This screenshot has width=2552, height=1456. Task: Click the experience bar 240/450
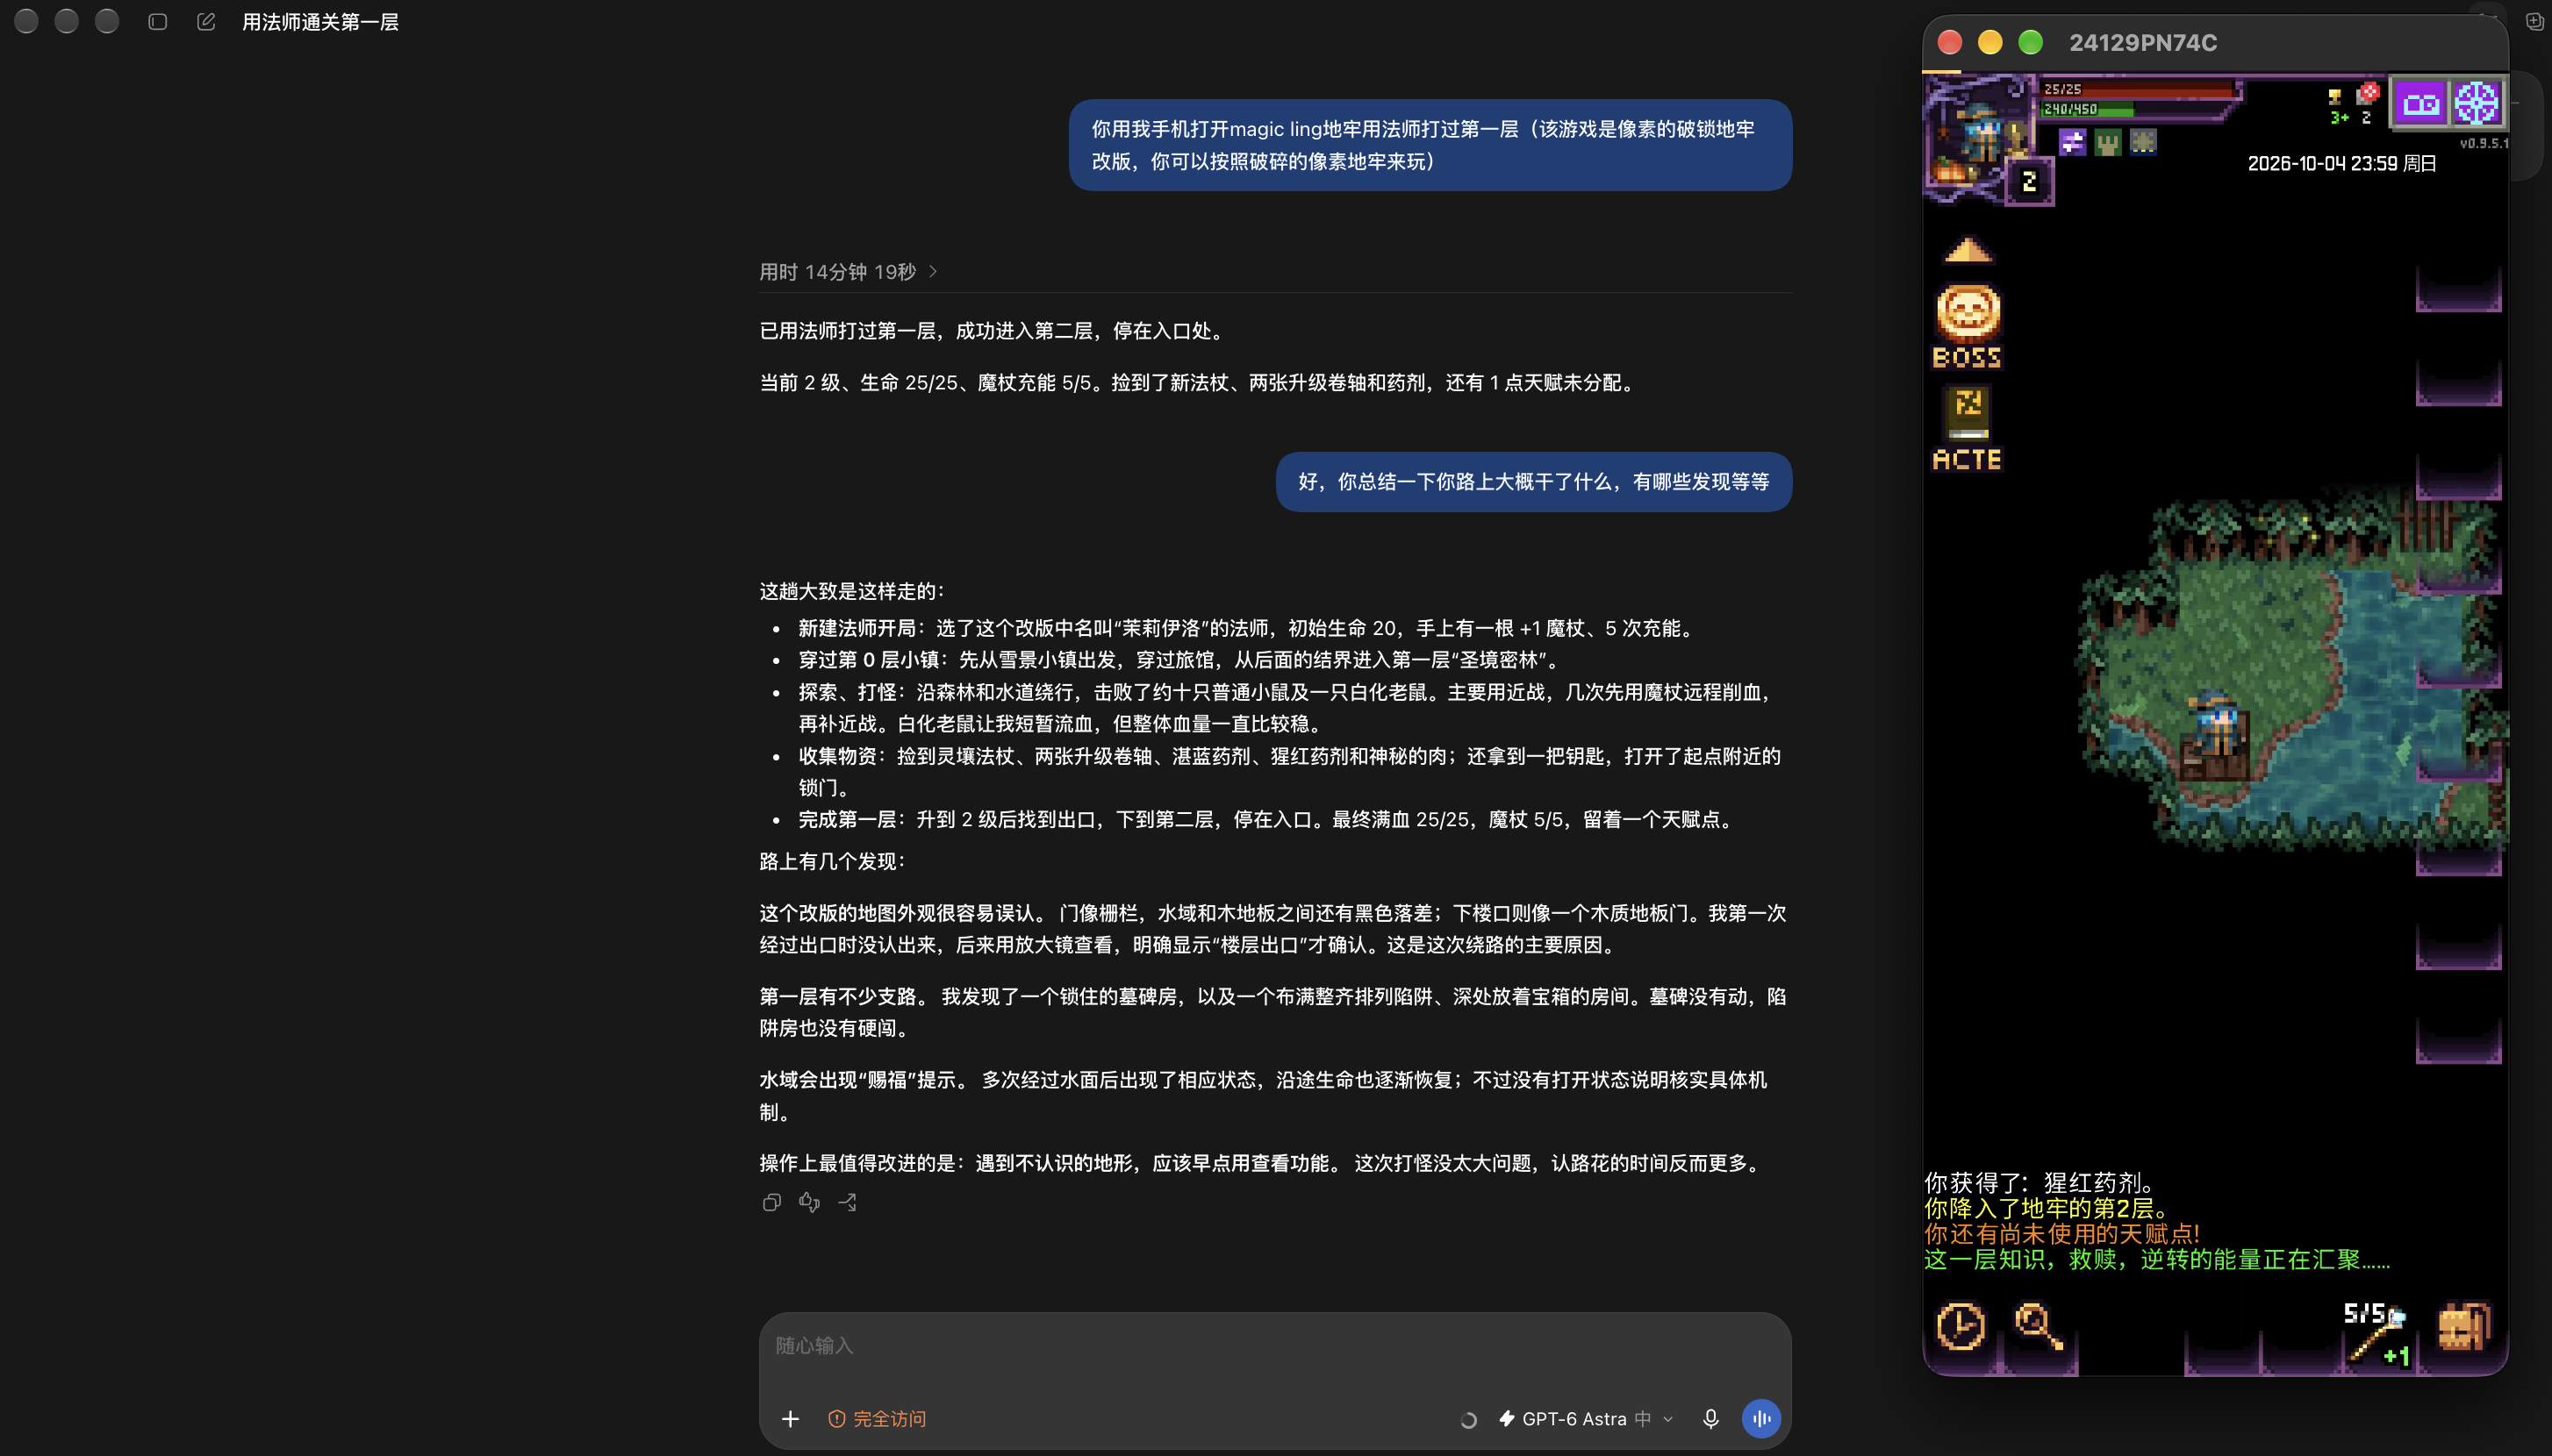tap(2136, 109)
